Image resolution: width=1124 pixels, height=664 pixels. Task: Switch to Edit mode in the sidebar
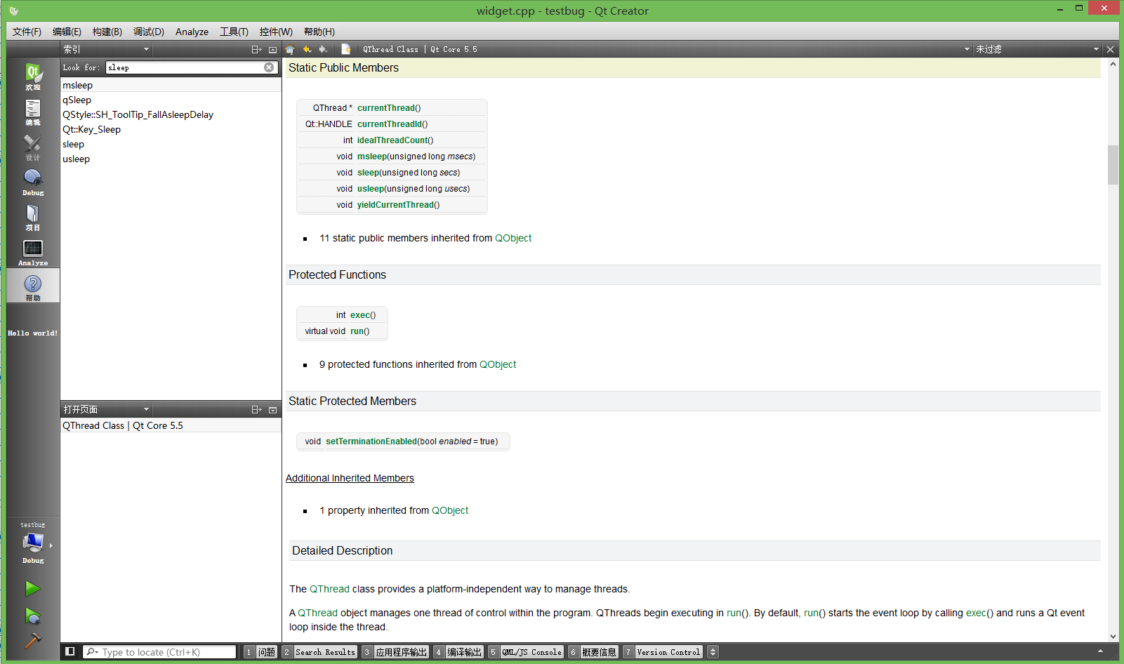click(33, 111)
